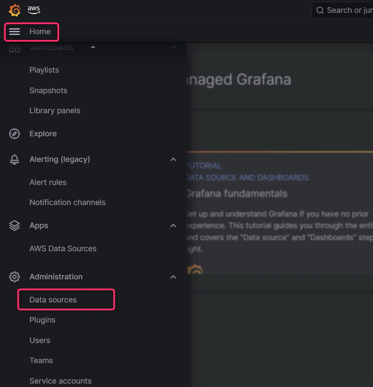Viewport: 373px width, 387px height.
Task: Open Playlists menu item
Action: (44, 70)
